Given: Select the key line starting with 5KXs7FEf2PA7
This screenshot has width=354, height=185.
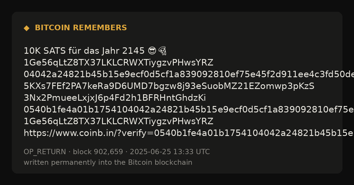Looking at the screenshot, I should coord(169,86).
